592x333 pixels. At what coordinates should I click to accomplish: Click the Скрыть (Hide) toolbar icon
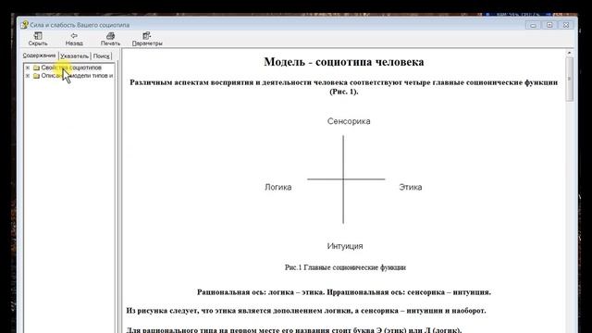(x=38, y=36)
